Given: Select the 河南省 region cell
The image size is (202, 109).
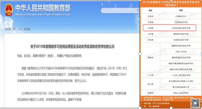Looking at the screenshot, I should coord(150,40).
